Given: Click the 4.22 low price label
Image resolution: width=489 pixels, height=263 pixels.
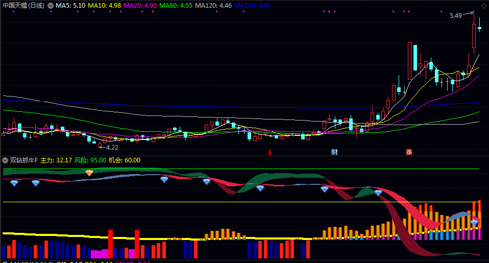Looking at the screenshot, I should coord(112,147).
